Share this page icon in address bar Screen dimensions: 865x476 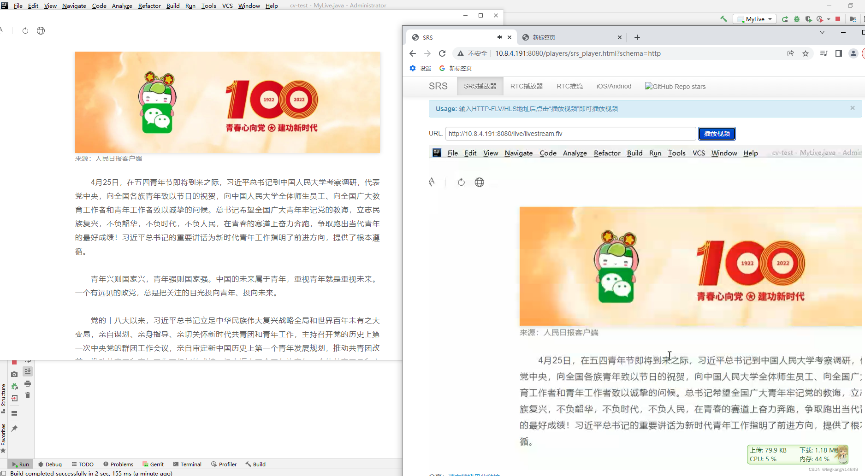pos(791,53)
